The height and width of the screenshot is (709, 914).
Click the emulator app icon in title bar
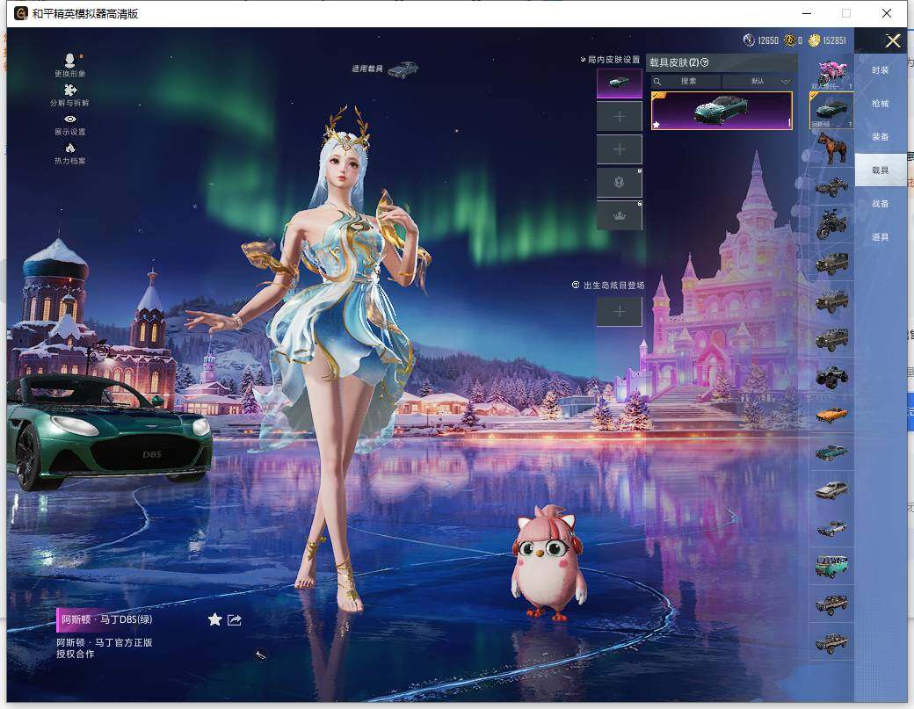[x=21, y=13]
